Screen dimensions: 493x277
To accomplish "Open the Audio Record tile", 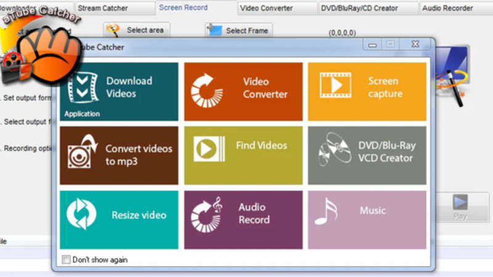I will coord(243,220).
